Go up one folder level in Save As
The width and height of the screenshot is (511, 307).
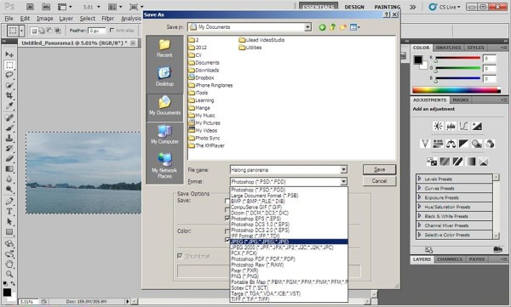pyautogui.click(x=332, y=27)
